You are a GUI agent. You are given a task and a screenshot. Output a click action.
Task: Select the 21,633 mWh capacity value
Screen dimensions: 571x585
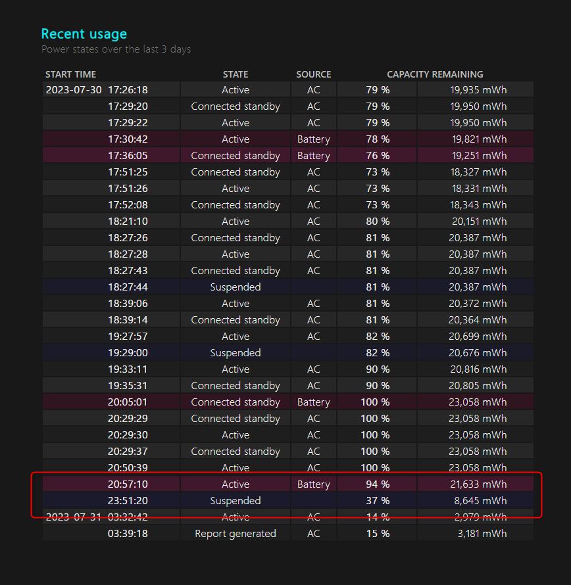478,484
